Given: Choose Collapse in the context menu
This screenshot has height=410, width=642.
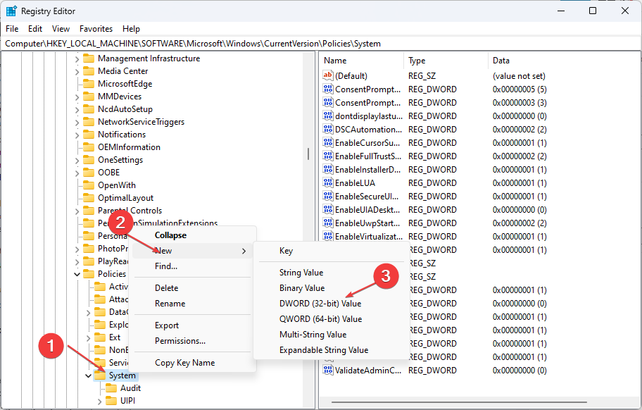Looking at the screenshot, I should 192,235.
